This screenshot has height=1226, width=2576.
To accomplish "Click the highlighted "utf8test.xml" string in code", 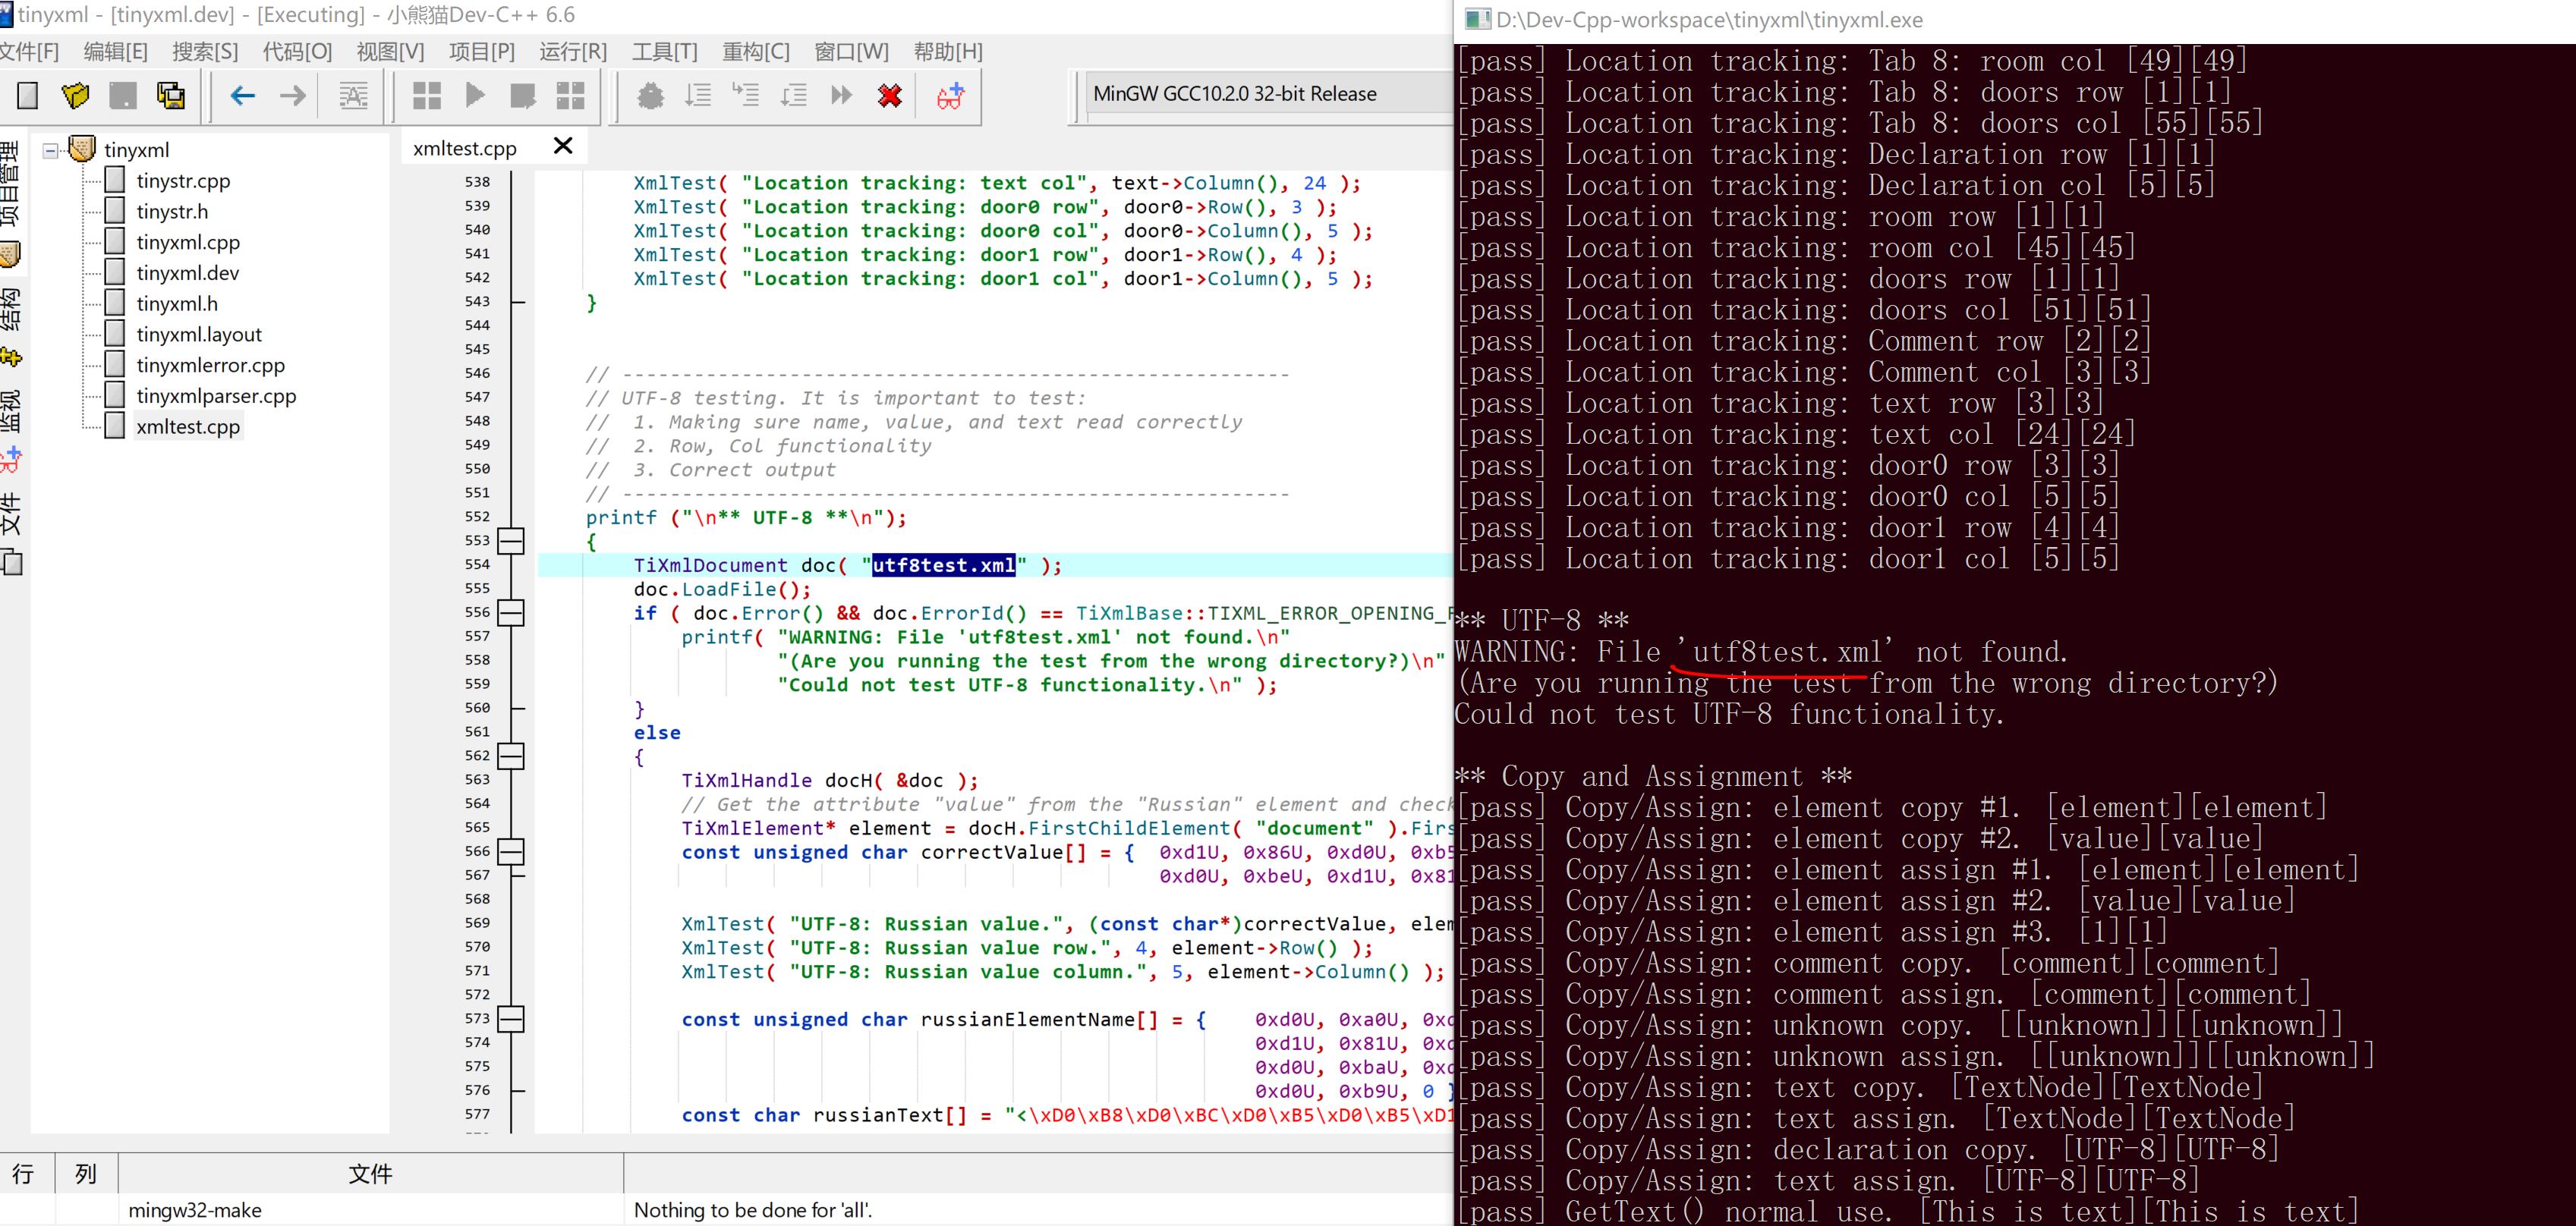I will [944, 565].
